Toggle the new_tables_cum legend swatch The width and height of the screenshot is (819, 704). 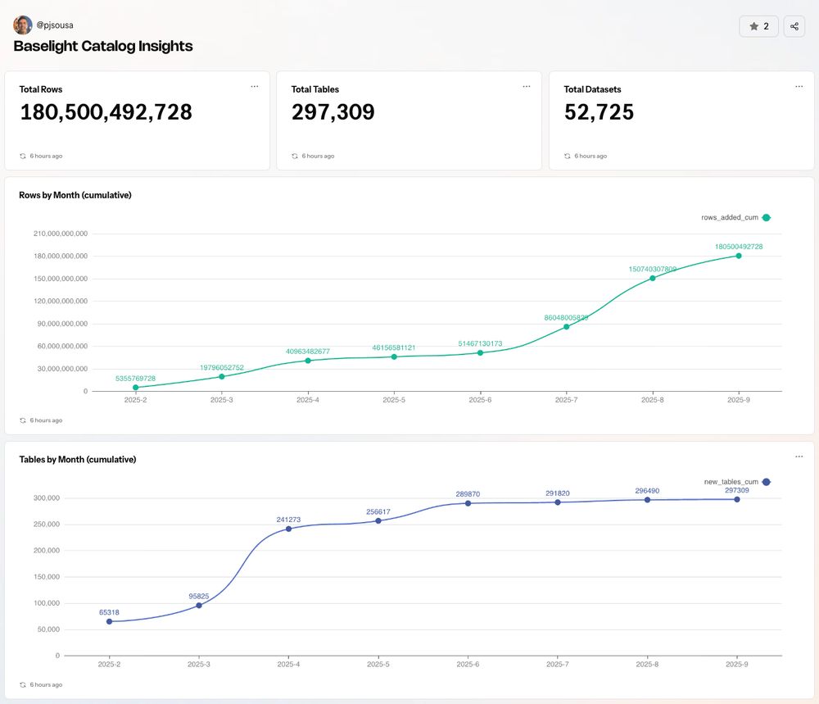click(x=767, y=482)
